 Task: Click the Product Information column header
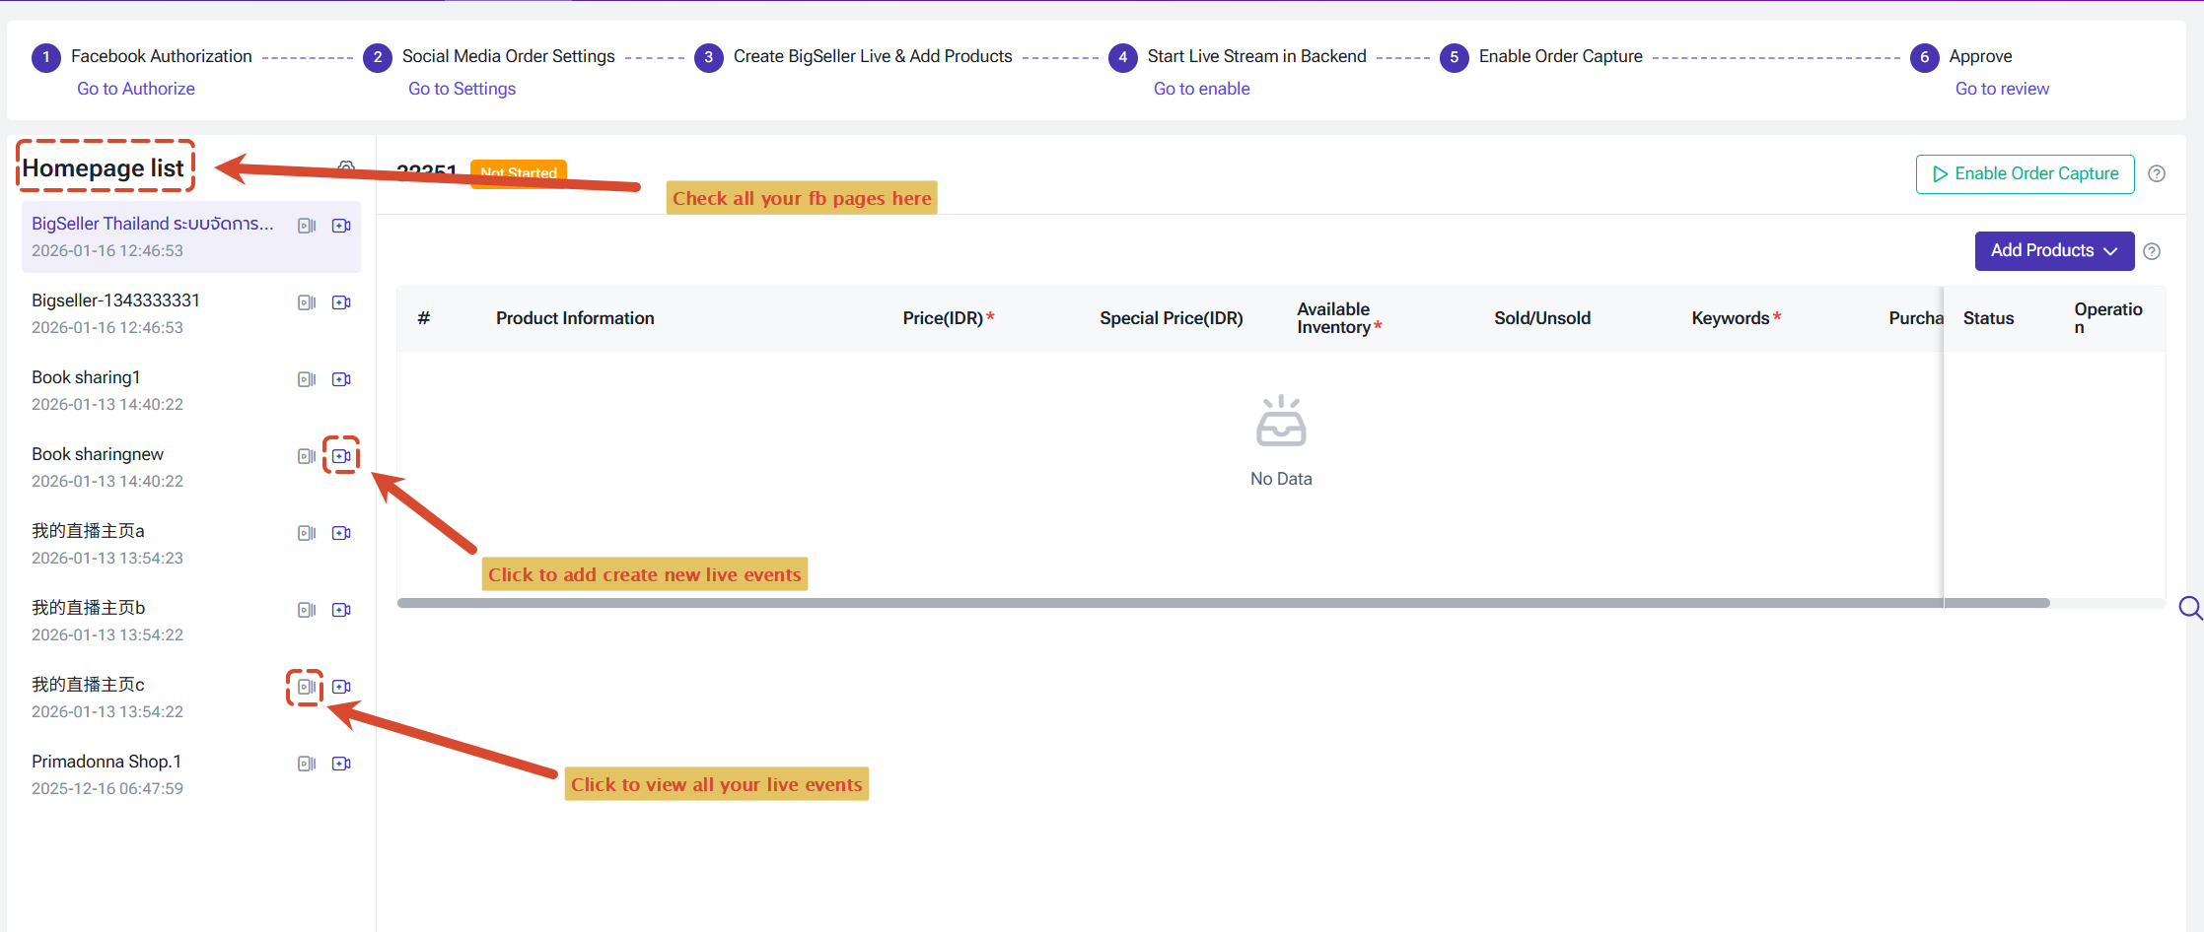coord(575,318)
